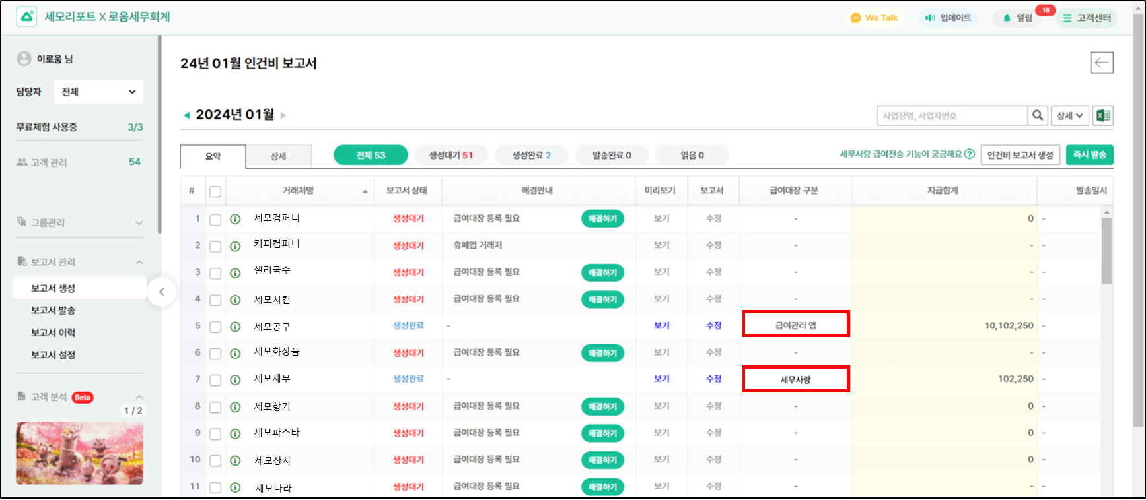Click the back arrow icon

point(1101,63)
